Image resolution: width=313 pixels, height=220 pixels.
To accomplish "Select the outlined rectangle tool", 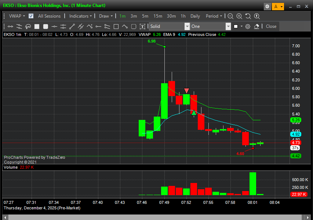I will point(116,26).
